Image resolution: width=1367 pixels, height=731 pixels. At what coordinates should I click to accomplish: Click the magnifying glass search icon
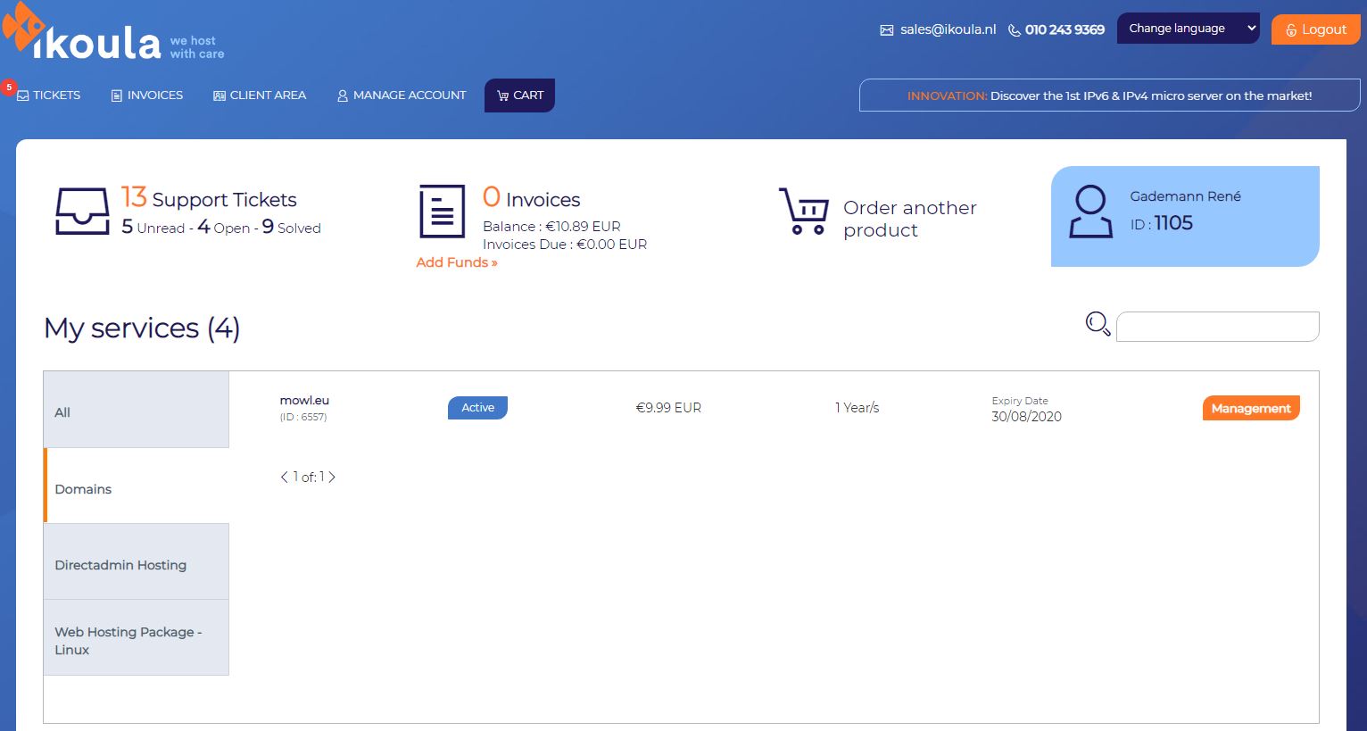1098,324
